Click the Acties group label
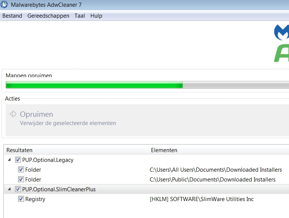Image resolution: width=289 pixels, height=218 pixels. pyautogui.click(x=12, y=99)
